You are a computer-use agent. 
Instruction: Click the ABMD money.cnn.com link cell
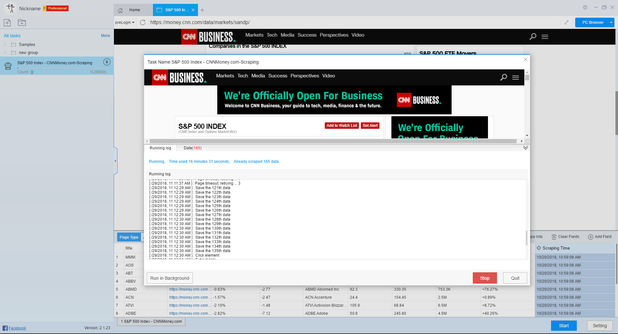190,289
